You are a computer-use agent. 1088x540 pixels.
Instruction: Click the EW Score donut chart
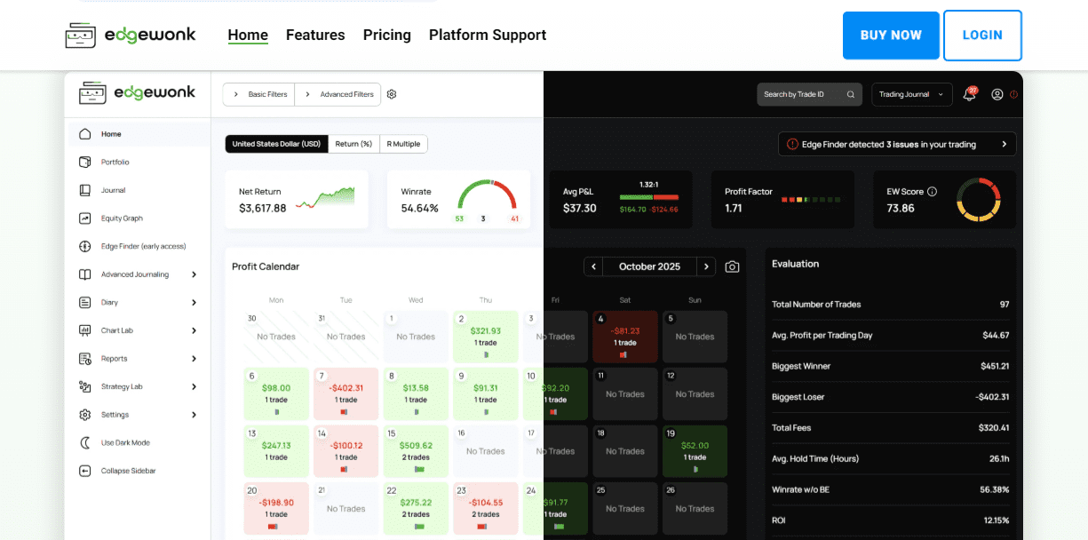tap(978, 200)
